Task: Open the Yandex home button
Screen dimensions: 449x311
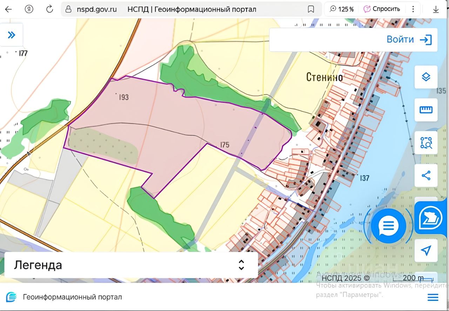Action: 29,9
